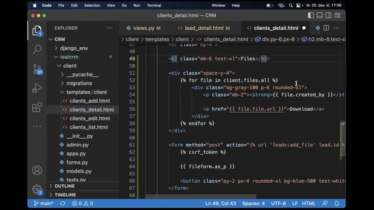The width and height of the screenshot is (374, 210).
Task: Open the notifications bell in status bar
Action: (x=337, y=204)
